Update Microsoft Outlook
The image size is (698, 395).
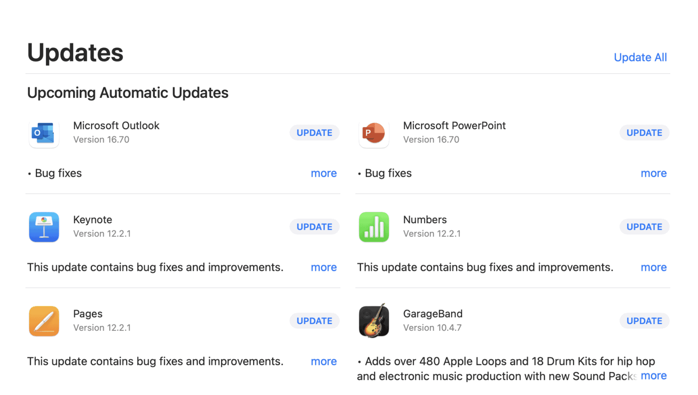(x=314, y=133)
